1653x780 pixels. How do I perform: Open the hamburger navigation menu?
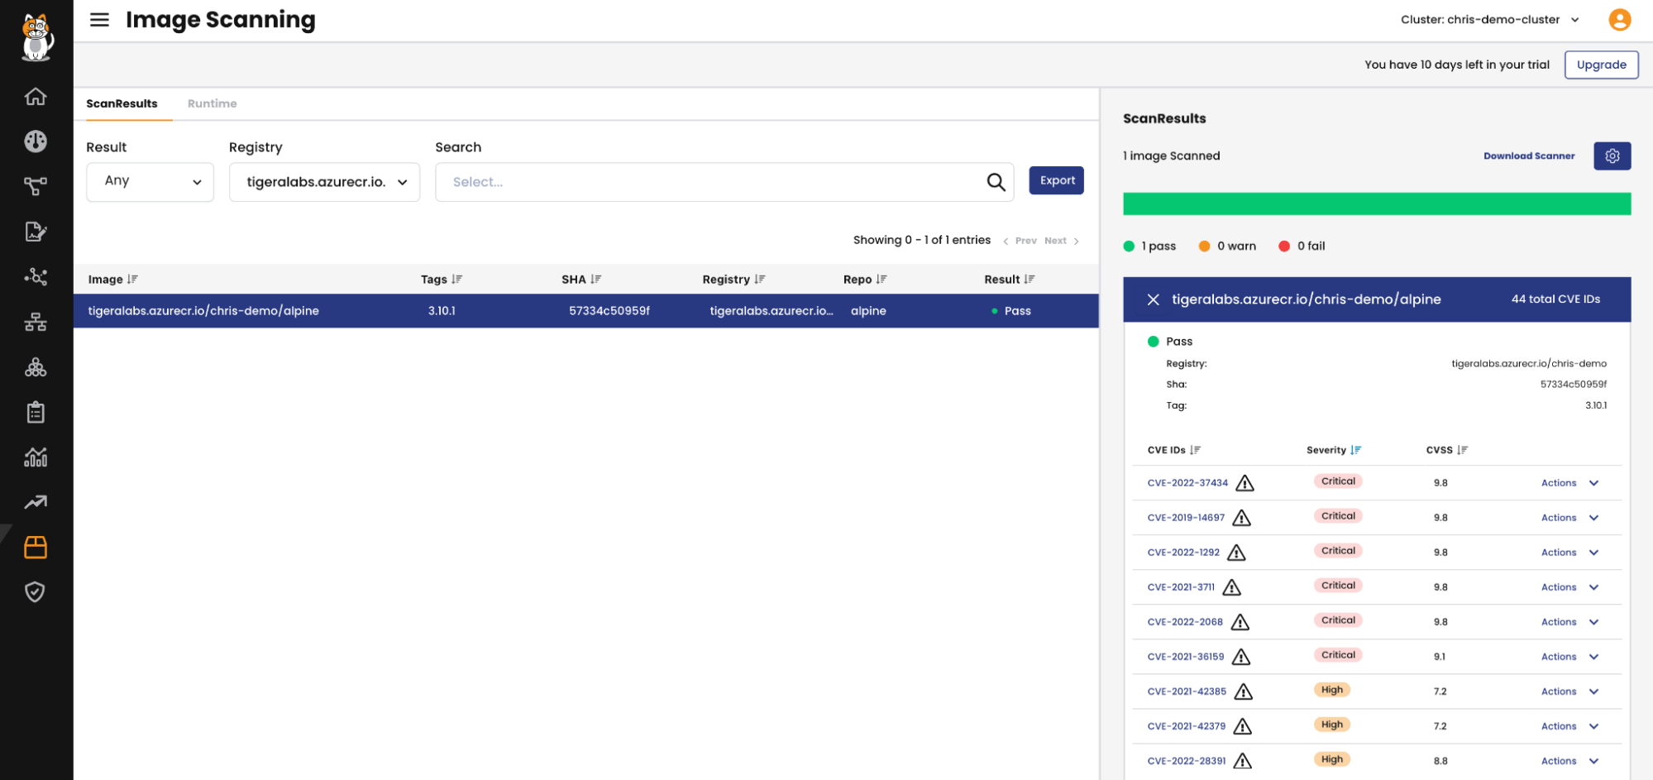pos(99,20)
